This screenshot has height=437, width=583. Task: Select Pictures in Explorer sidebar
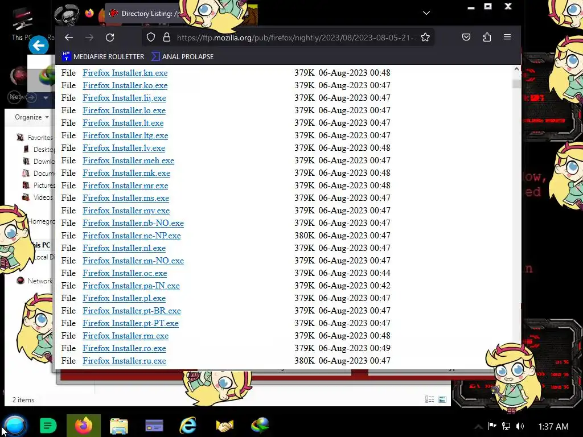tap(39, 185)
